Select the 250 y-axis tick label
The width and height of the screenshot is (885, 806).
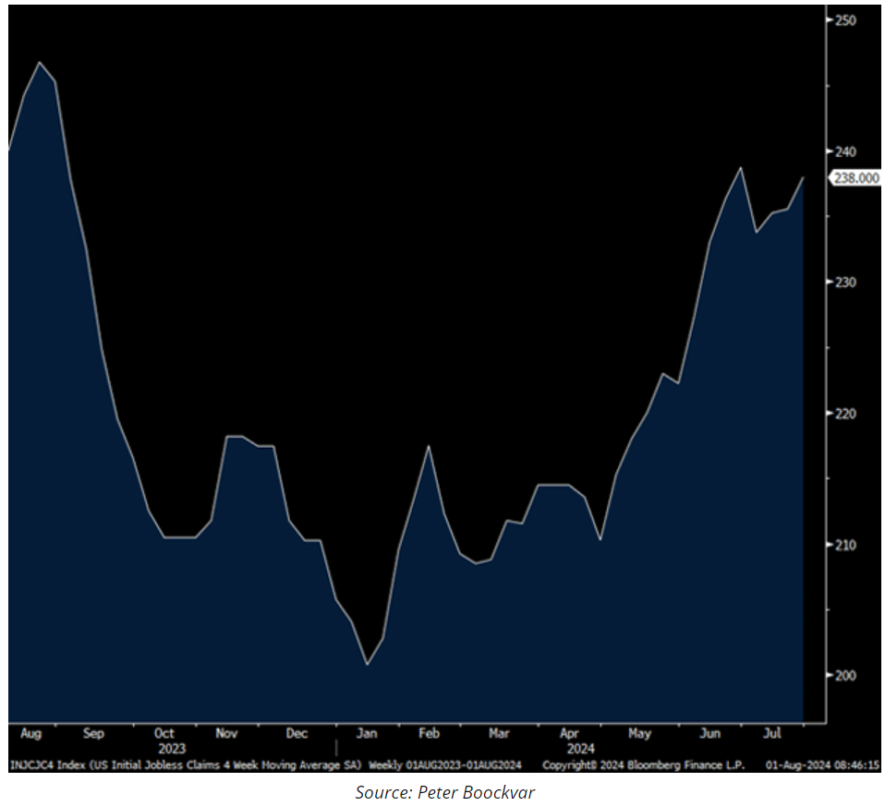click(x=847, y=20)
